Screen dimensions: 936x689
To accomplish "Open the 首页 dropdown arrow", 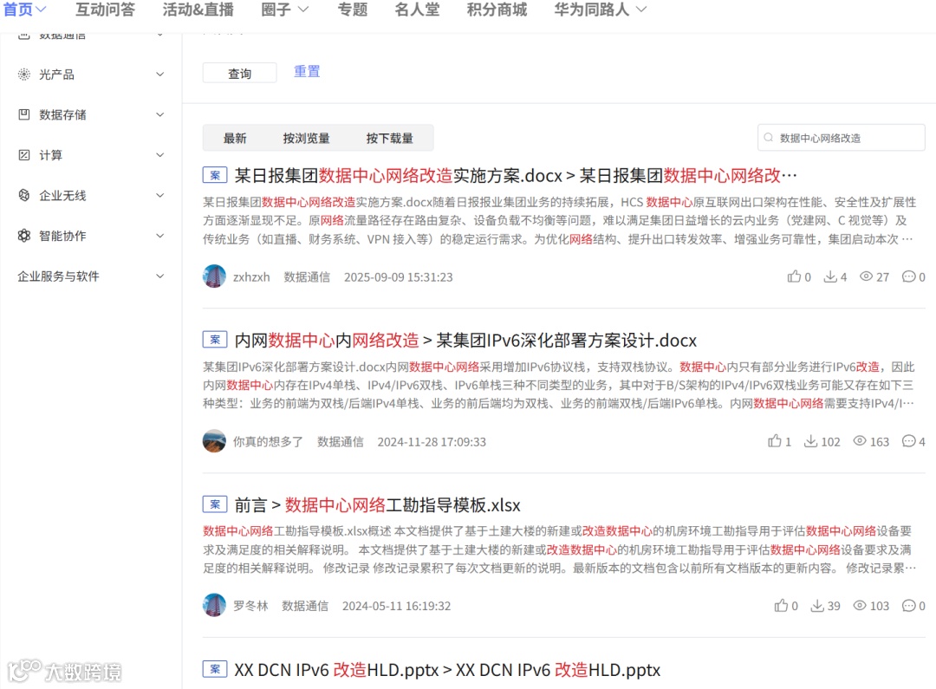I will (x=41, y=9).
